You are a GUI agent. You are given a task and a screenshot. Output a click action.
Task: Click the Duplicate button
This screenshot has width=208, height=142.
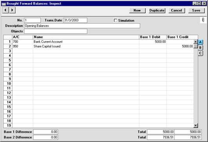click(x=157, y=10)
